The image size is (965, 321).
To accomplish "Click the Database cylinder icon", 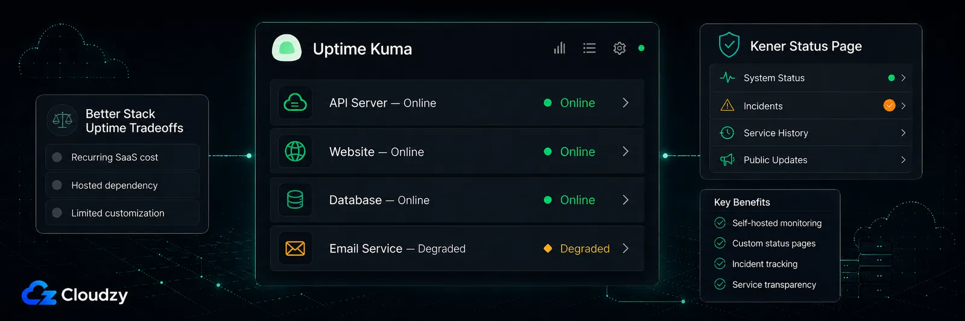I will pos(295,199).
